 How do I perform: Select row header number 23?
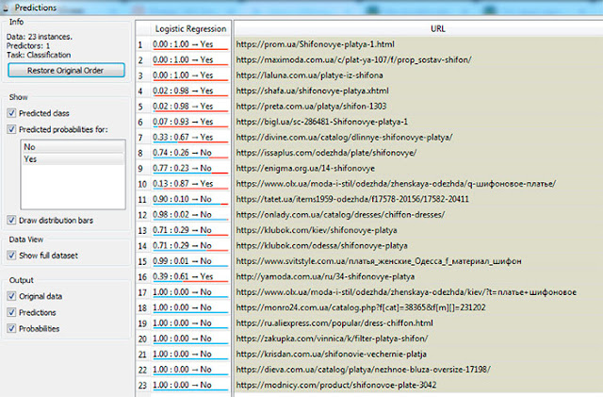142,386
